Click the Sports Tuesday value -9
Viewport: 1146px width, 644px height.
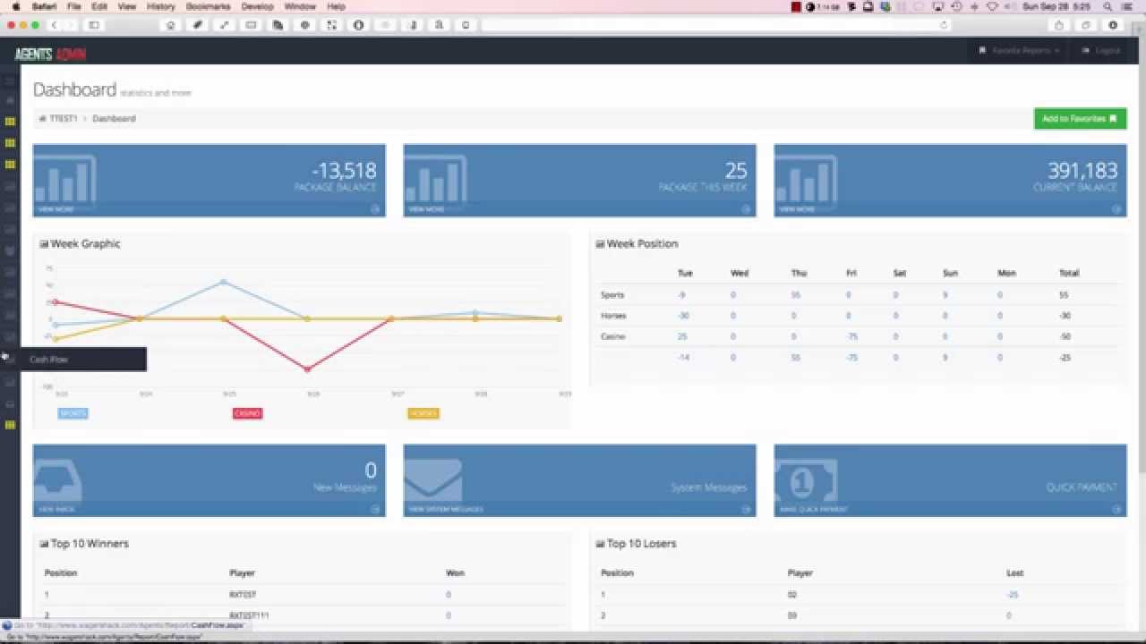coord(682,294)
